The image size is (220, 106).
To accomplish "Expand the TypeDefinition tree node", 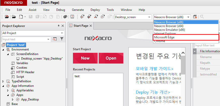I will [x=3, y=81].
